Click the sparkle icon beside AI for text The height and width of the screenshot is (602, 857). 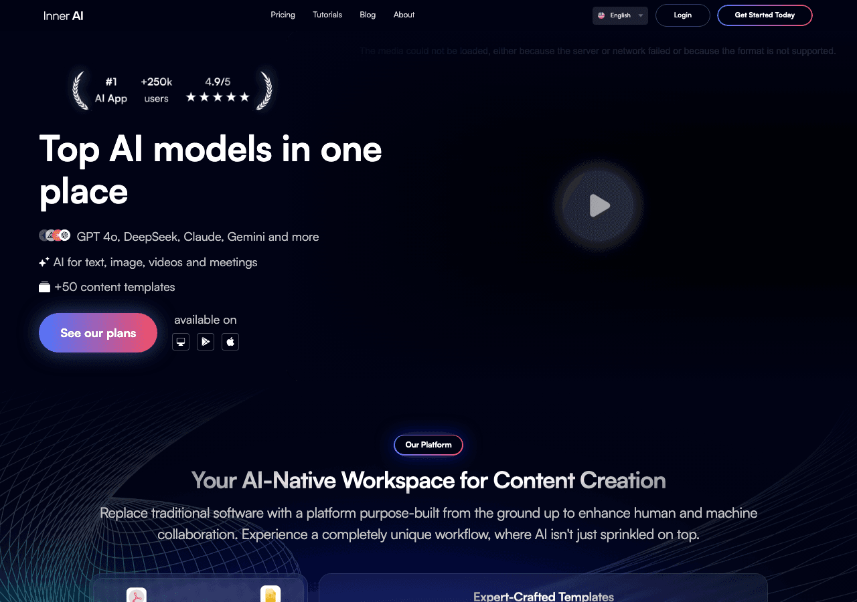tap(44, 262)
